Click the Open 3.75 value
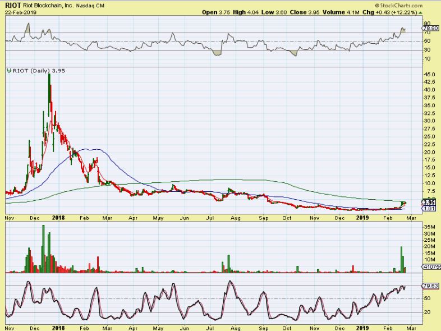 216,12
